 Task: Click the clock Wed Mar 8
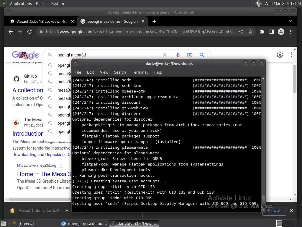pos(282,4)
